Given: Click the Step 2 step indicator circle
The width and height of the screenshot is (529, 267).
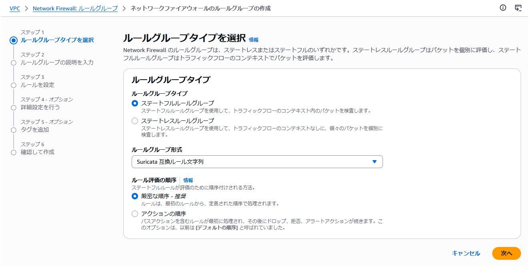Looking at the screenshot, I should tap(14, 63).
